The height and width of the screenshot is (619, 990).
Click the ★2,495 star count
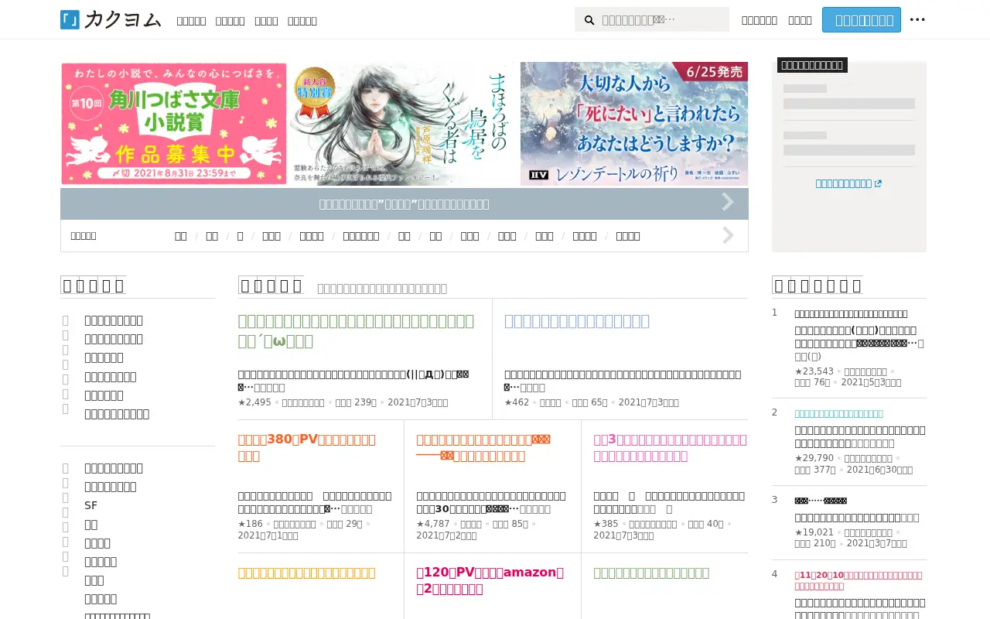pos(254,402)
